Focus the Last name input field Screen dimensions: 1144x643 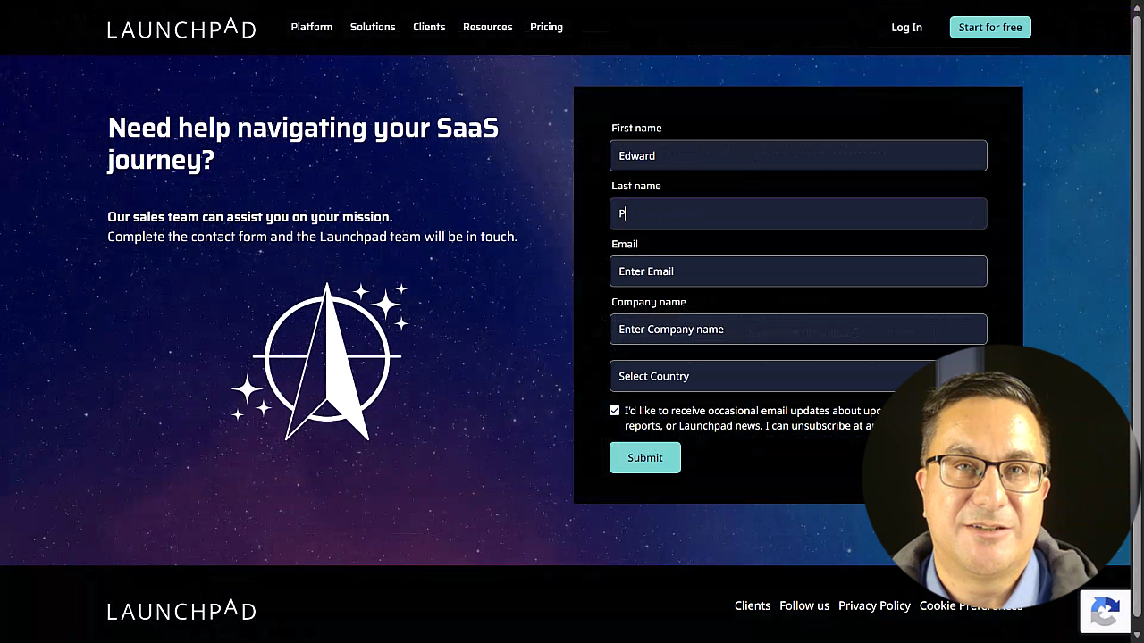coord(798,213)
